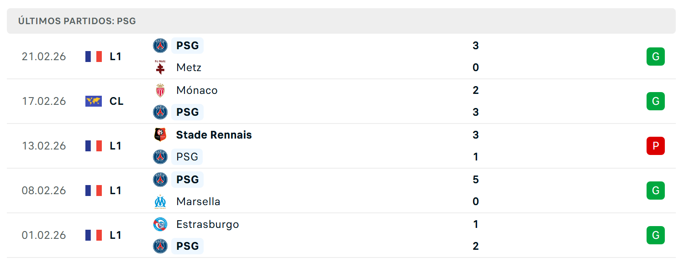Click the red P result badge
The image size is (684, 263).
pos(656,146)
